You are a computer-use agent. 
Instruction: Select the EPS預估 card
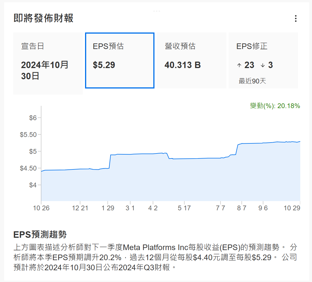pyautogui.click(x=120, y=60)
